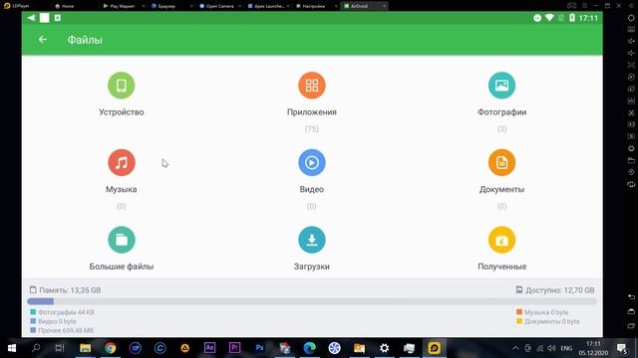
Task: Click the Память: 13,35 GB label
Action: pyautogui.click(x=65, y=290)
